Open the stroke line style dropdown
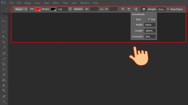The width and height of the screenshot is (188, 105). 78,9
